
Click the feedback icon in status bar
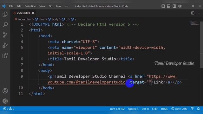(x=192, y=109)
